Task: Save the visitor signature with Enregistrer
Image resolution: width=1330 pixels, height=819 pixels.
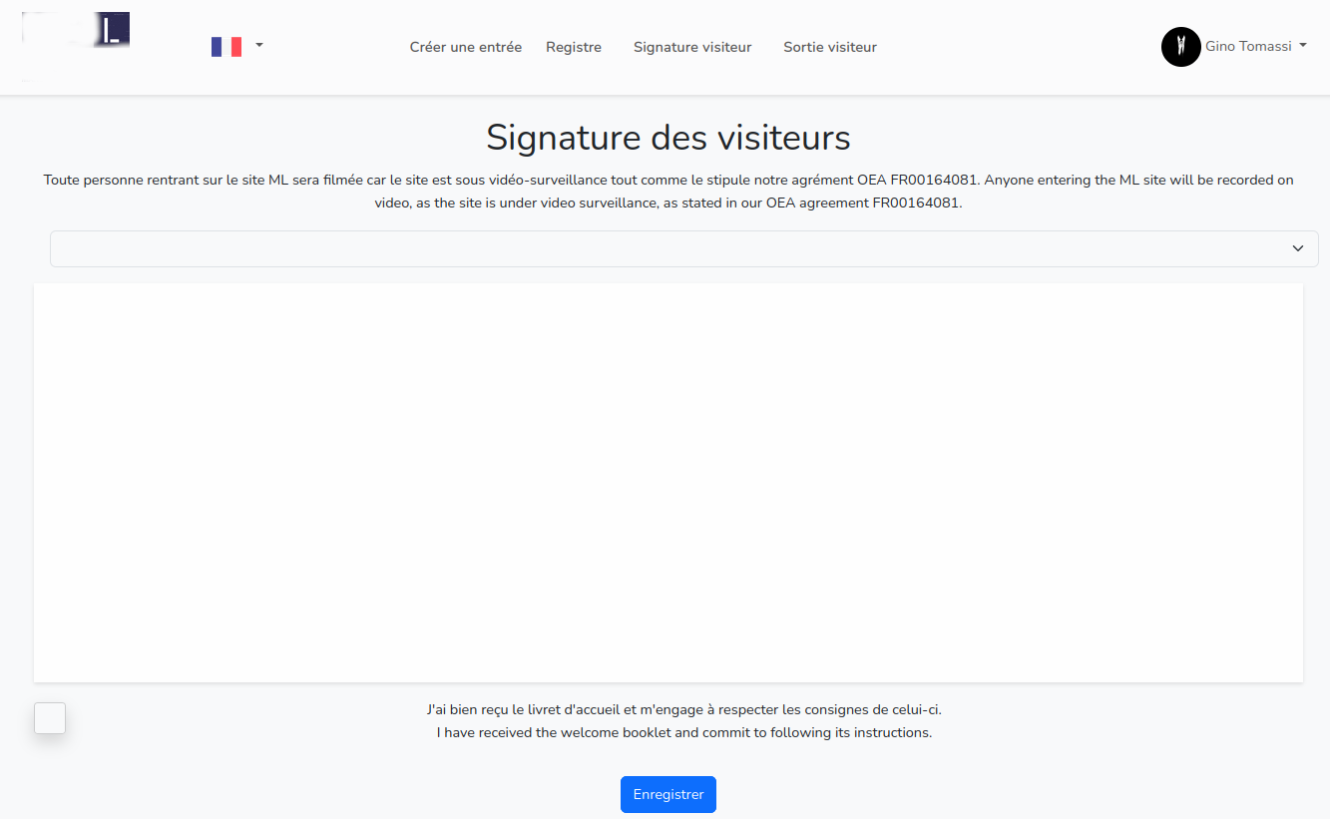Action: pos(667,794)
